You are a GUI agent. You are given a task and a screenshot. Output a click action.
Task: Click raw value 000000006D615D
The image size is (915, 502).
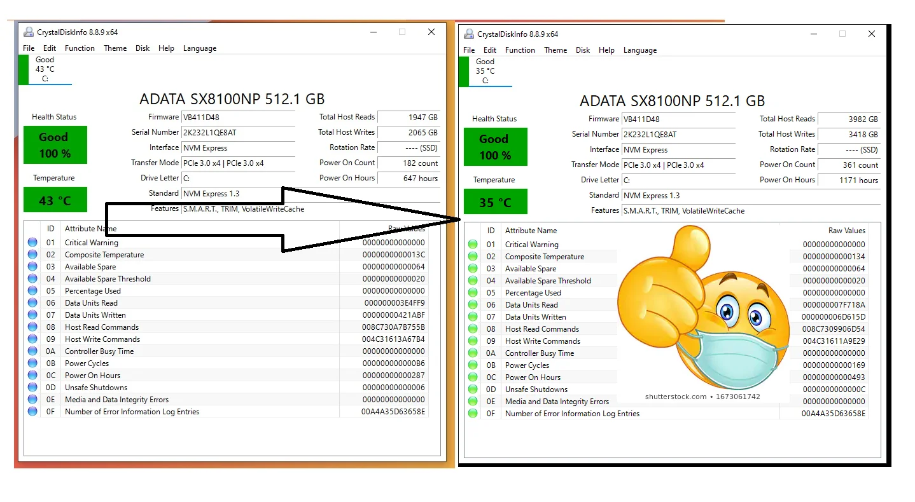pyautogui.click(x=834, y=317)
